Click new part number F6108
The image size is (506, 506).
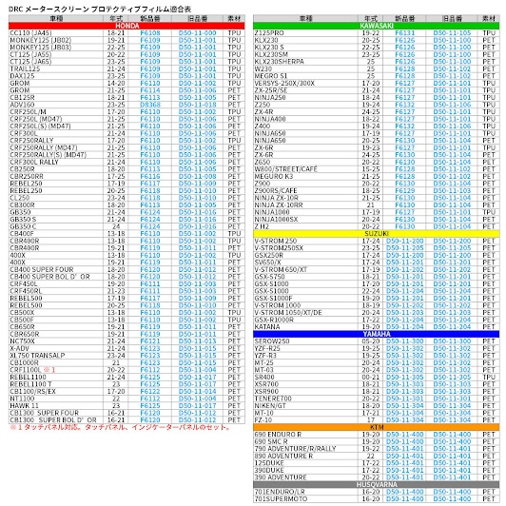tap(150, 33)
